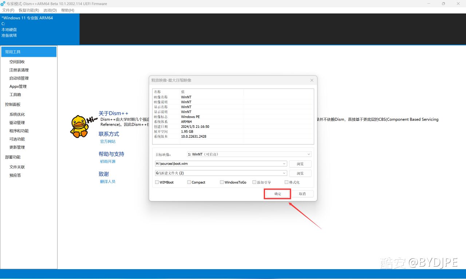Click the Dism++ gear icon in title bar
Screen dimensions: 466x279
tap(3, 4)
